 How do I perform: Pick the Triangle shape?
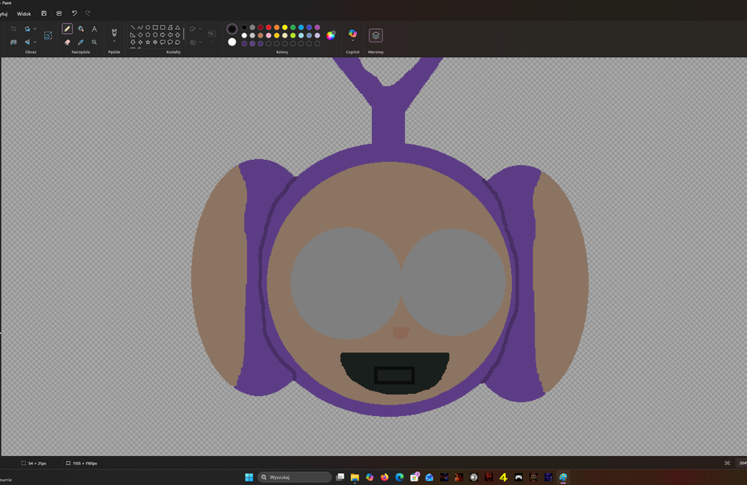178,27
